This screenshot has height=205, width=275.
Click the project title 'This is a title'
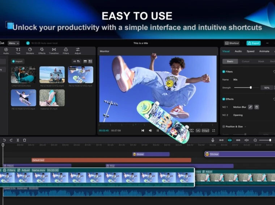pyautogui.click(x=141, y=43)
